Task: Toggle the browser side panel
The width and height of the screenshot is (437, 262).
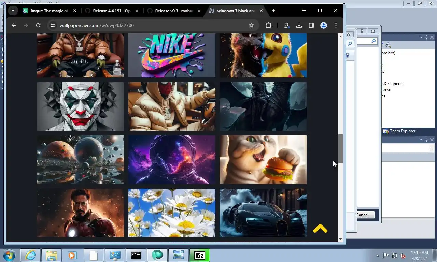Action: click(311, 25)
